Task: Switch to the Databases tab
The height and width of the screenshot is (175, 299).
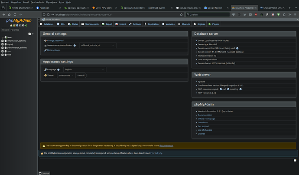Action: pyautogui.click(x=48, y=24)
